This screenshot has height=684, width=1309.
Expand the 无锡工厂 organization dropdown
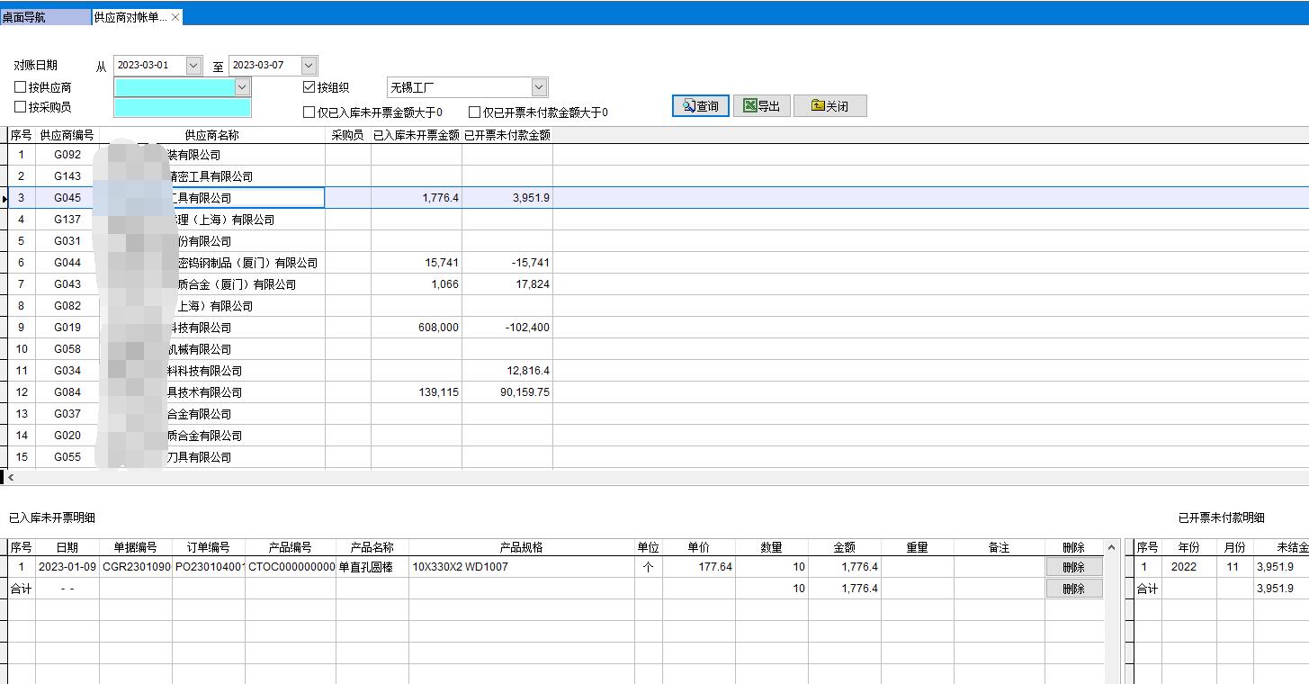[x=539, y=87]
